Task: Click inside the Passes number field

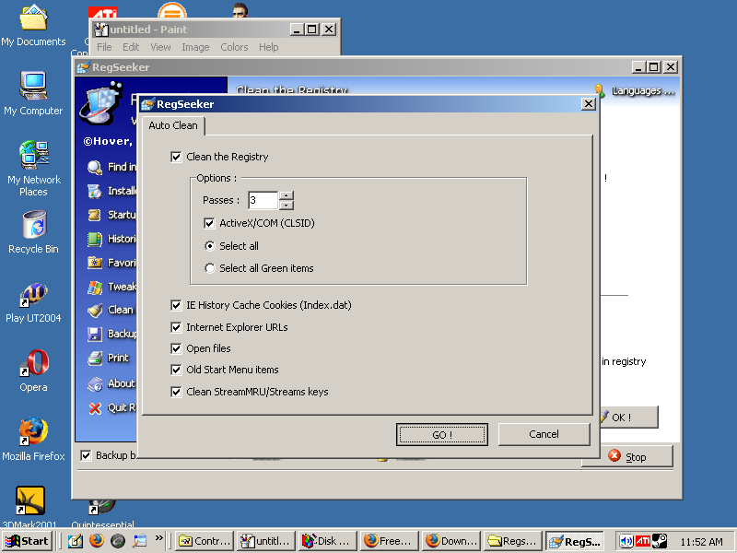Action: (262, 200)
